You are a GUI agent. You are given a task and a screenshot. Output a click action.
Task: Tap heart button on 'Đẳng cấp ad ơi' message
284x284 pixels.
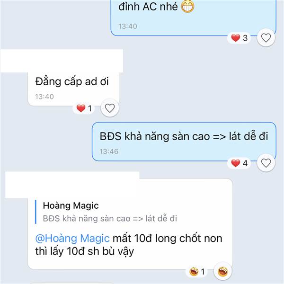pos(110,108)
